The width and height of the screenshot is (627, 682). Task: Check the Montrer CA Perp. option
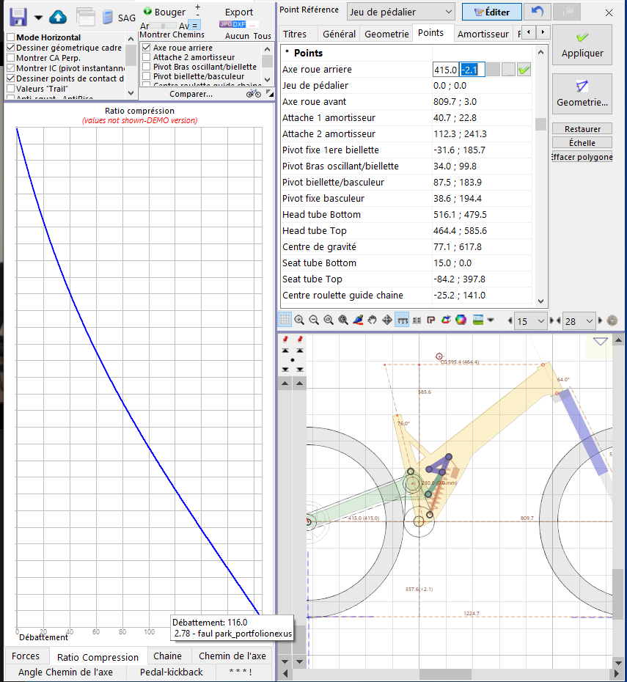coord(11,58)
